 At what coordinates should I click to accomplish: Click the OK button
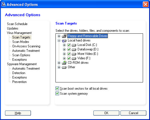pos(106,113)
